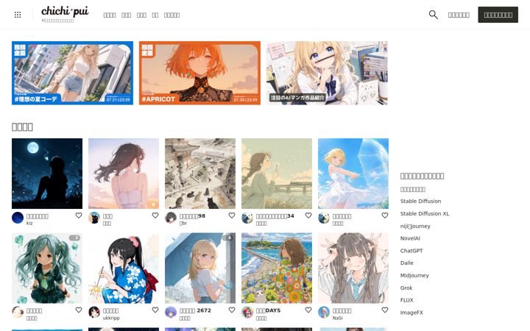Open the blue yukata sparkler thumbnail

pos(124,268)
